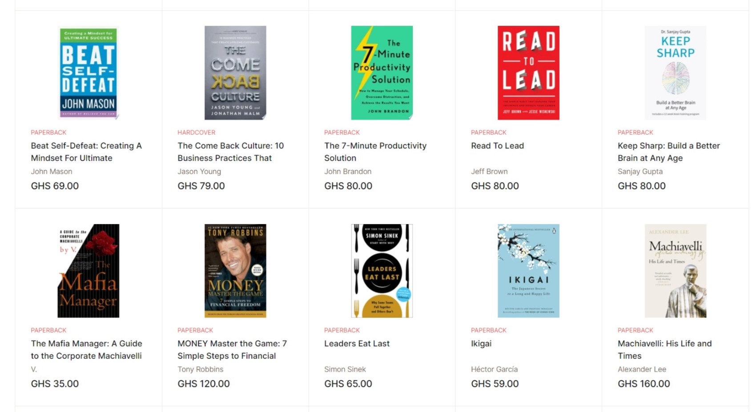Open The Mafia Manager cover image
This screenshot has width=756, height=412.
[x=88, y=271]
